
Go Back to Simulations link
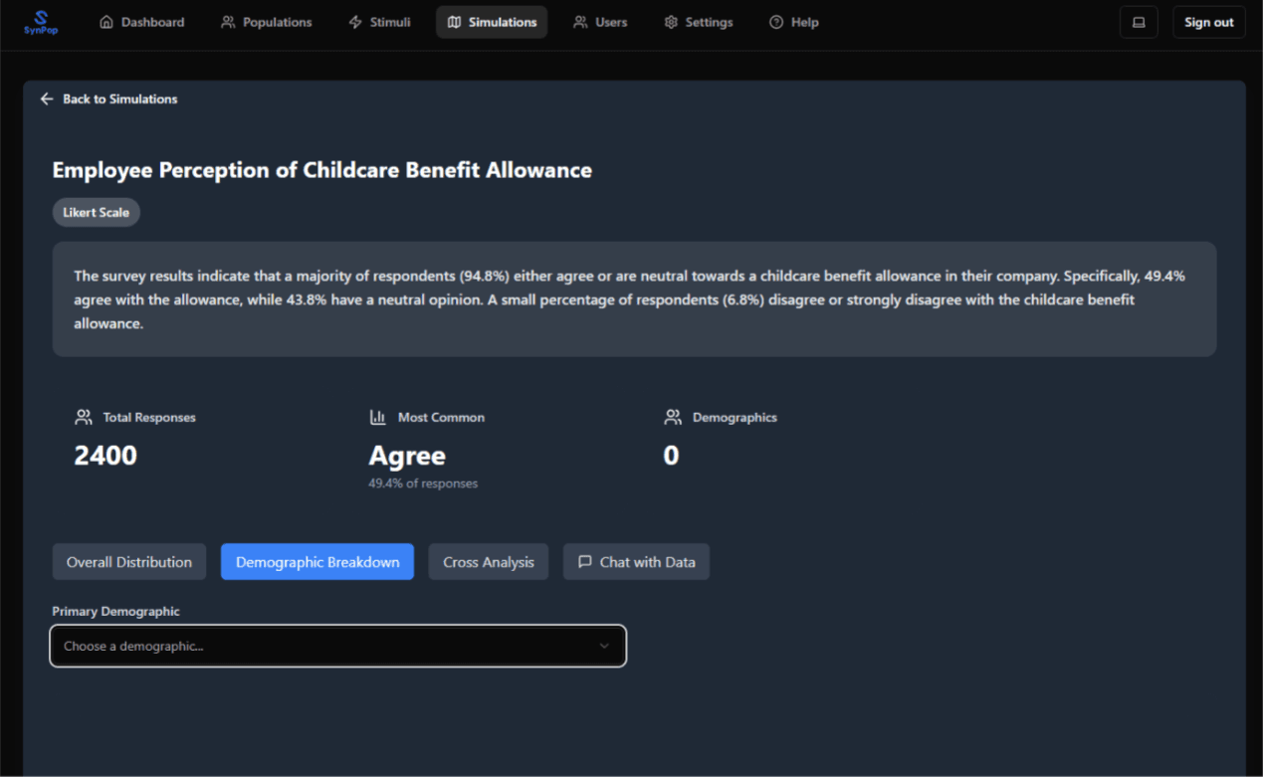(x=119, y=98)
